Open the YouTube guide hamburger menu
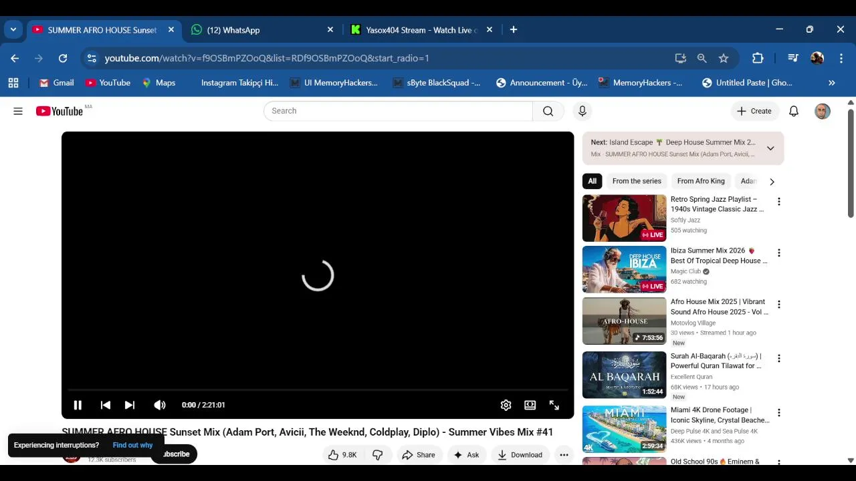Screen dimensions: 856x481 (18, 111)
